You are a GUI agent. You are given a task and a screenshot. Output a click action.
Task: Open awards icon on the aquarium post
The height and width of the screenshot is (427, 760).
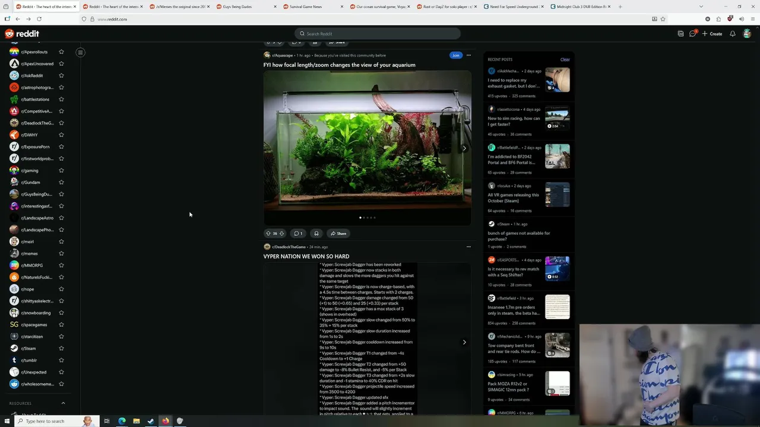(316, 234)
